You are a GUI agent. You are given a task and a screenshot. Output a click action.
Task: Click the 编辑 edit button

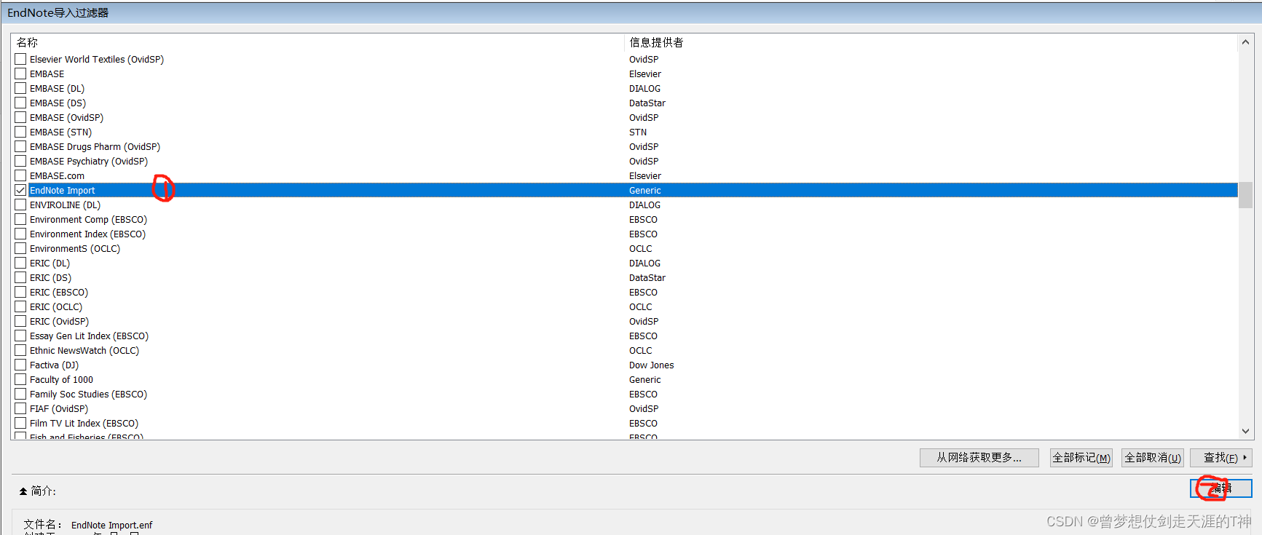pos(1221,488)
